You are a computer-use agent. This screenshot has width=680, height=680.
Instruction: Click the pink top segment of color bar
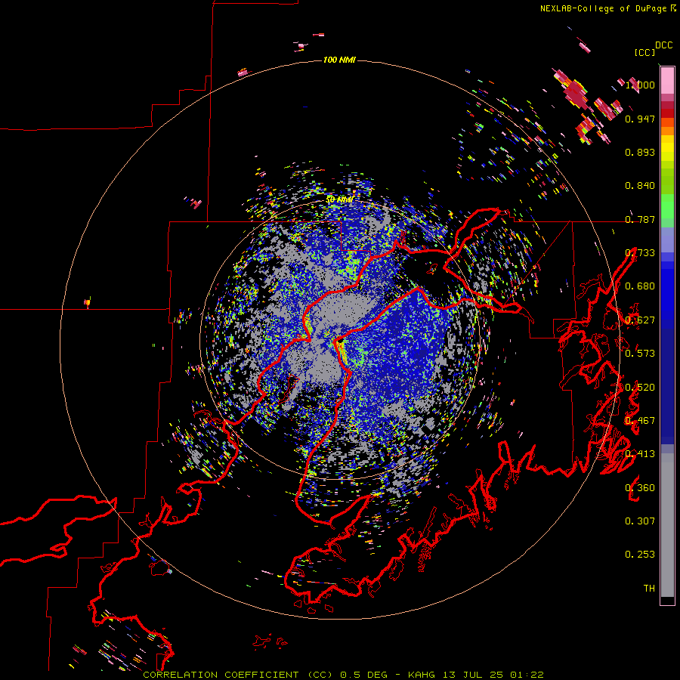(667, 80)
